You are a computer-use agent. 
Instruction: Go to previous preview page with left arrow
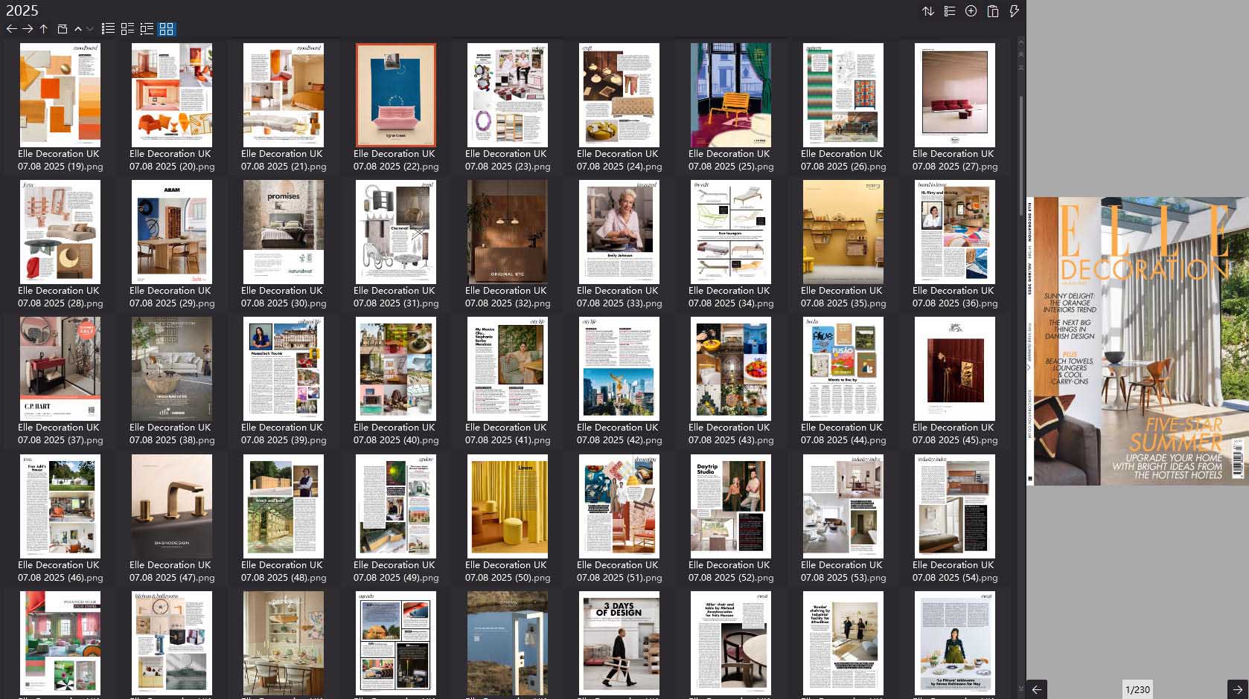(x=1035, y=689)
